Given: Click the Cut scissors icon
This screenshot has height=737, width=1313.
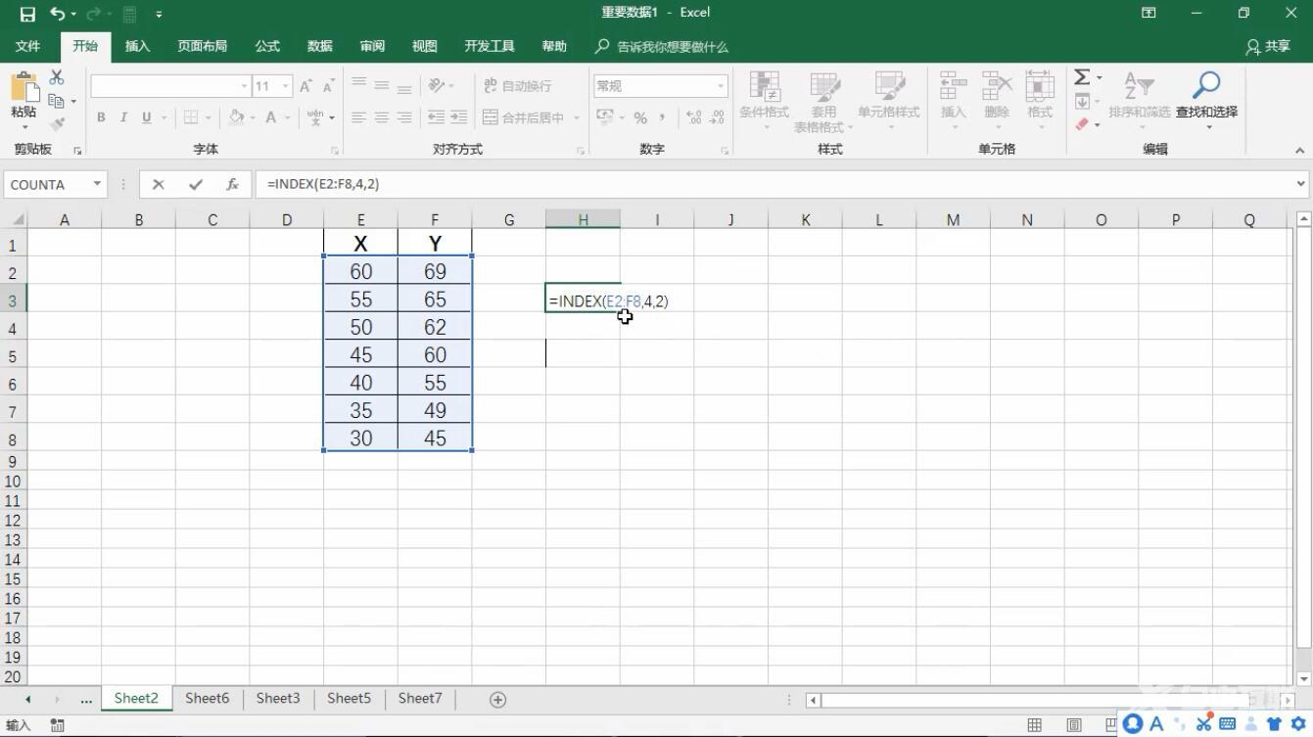Looking at the screenshot, I should tap(57, 77).
